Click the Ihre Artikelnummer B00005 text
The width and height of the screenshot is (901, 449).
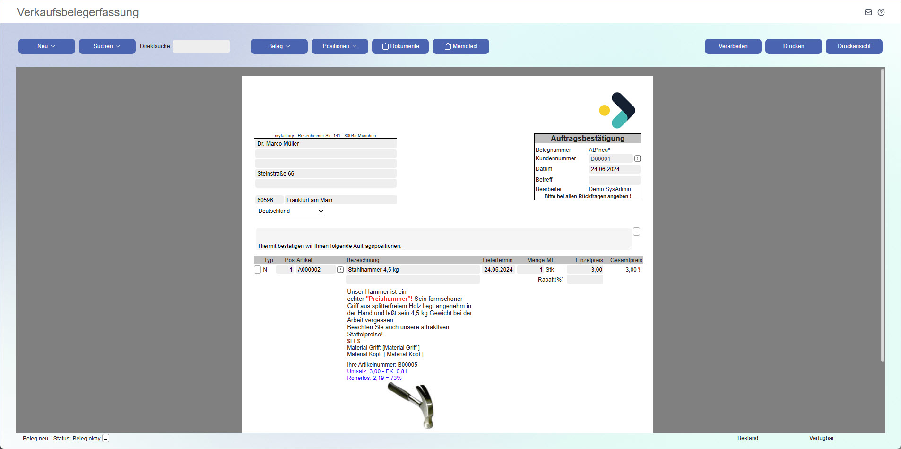tap(382, 365)
